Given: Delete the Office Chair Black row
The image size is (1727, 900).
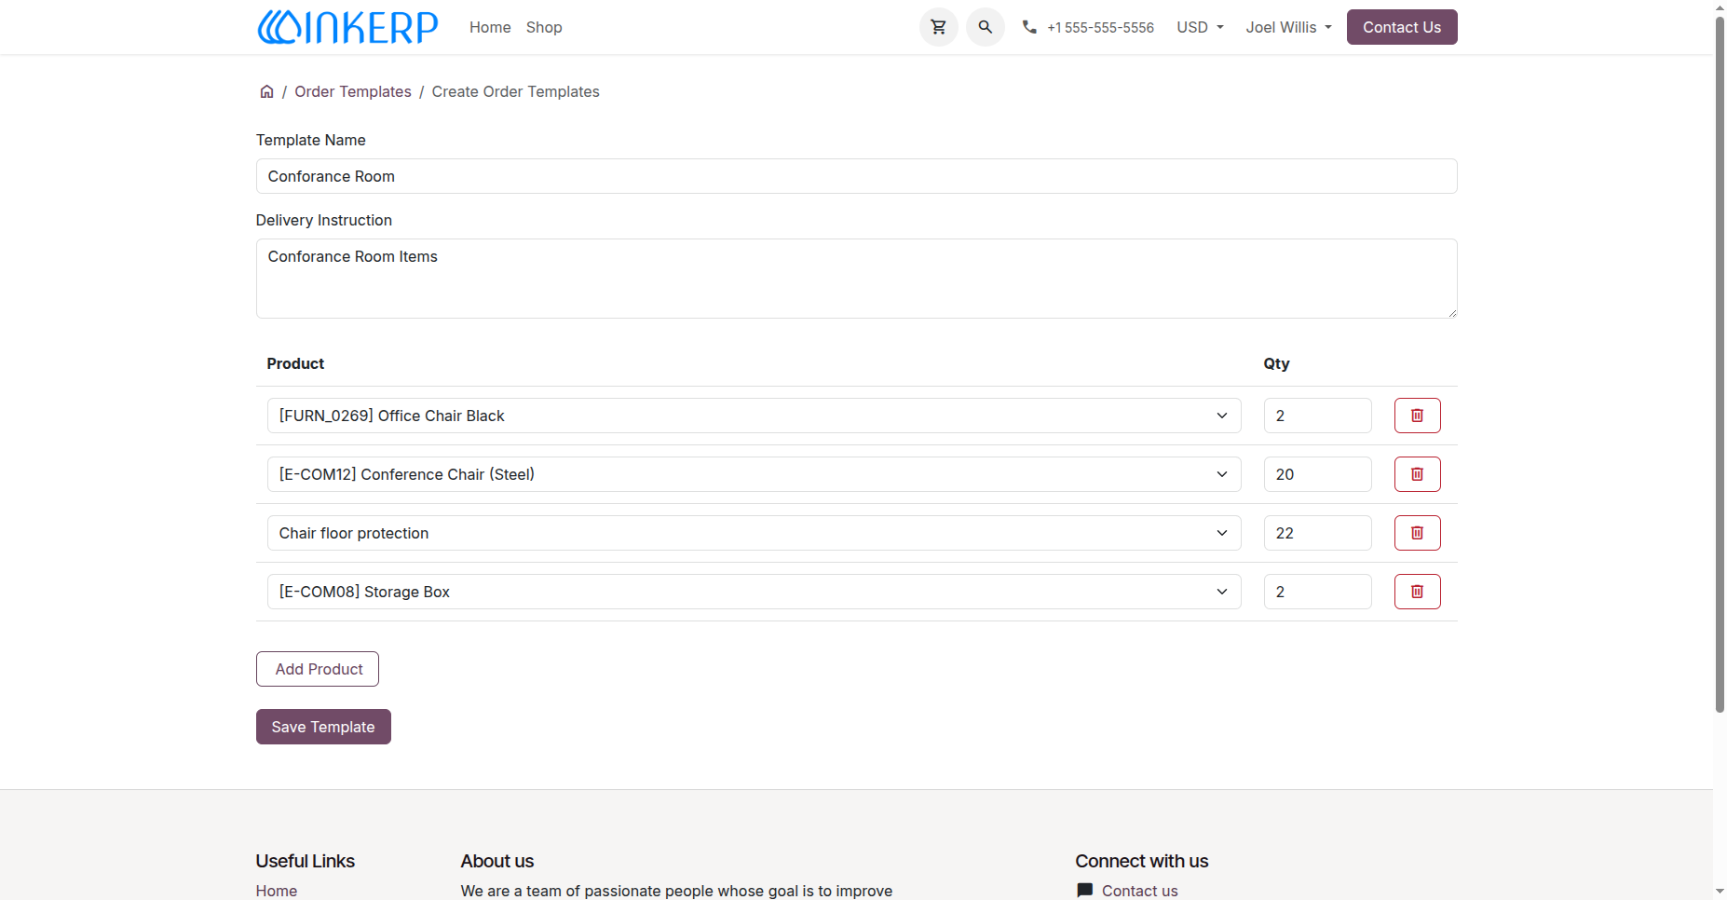Looking at the screenshot, I should [1417, 416].
